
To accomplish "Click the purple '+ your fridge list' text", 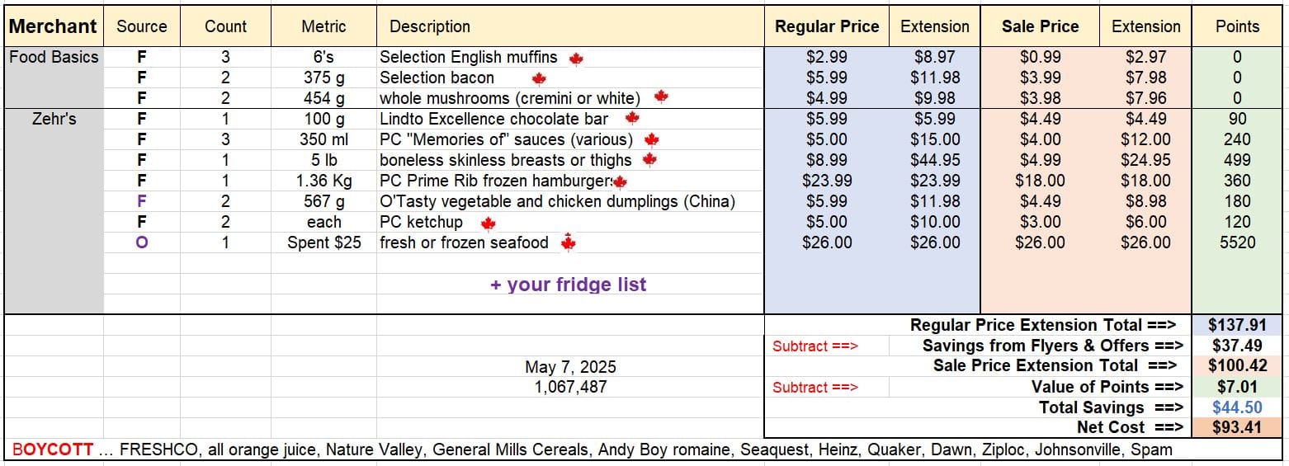I will point(569,285).
